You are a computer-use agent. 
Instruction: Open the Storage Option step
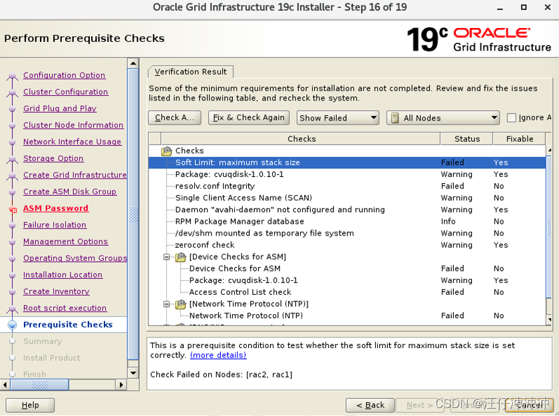click(x=53, y=158)
